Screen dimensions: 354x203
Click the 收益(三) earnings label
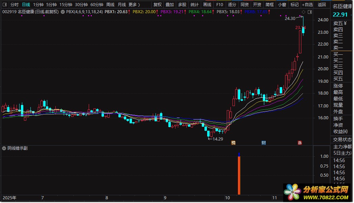click(341, 132)
